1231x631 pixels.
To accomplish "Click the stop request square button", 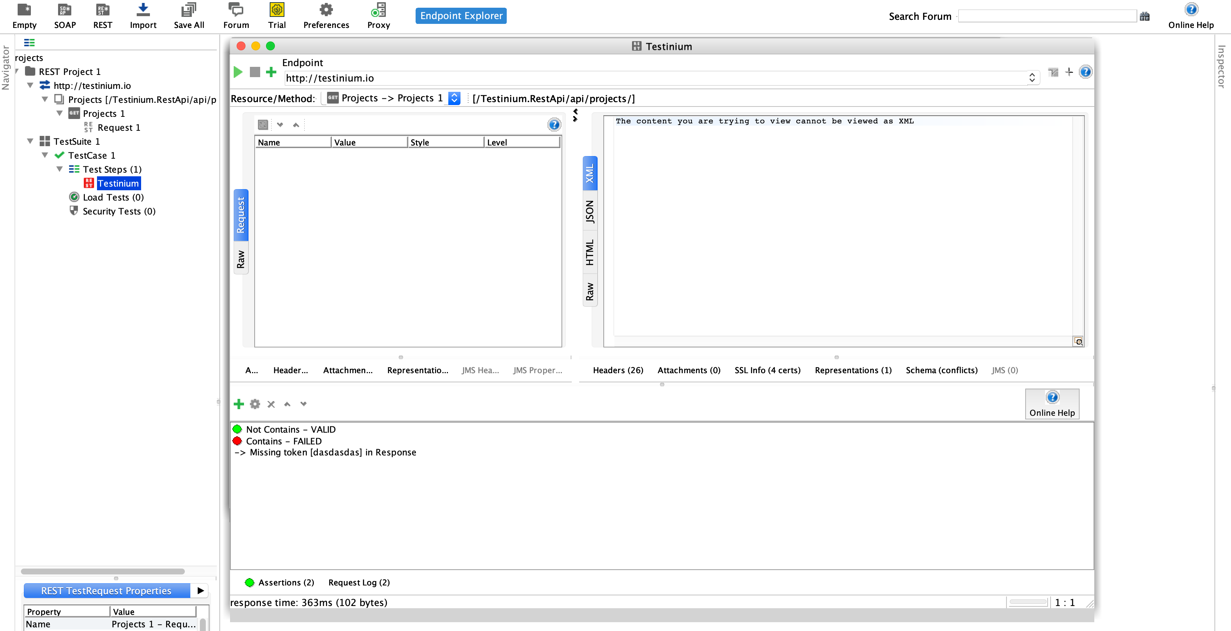I will coord(255,72).
